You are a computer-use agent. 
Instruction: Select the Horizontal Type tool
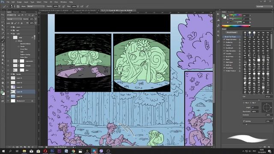(x=3, y=71)
